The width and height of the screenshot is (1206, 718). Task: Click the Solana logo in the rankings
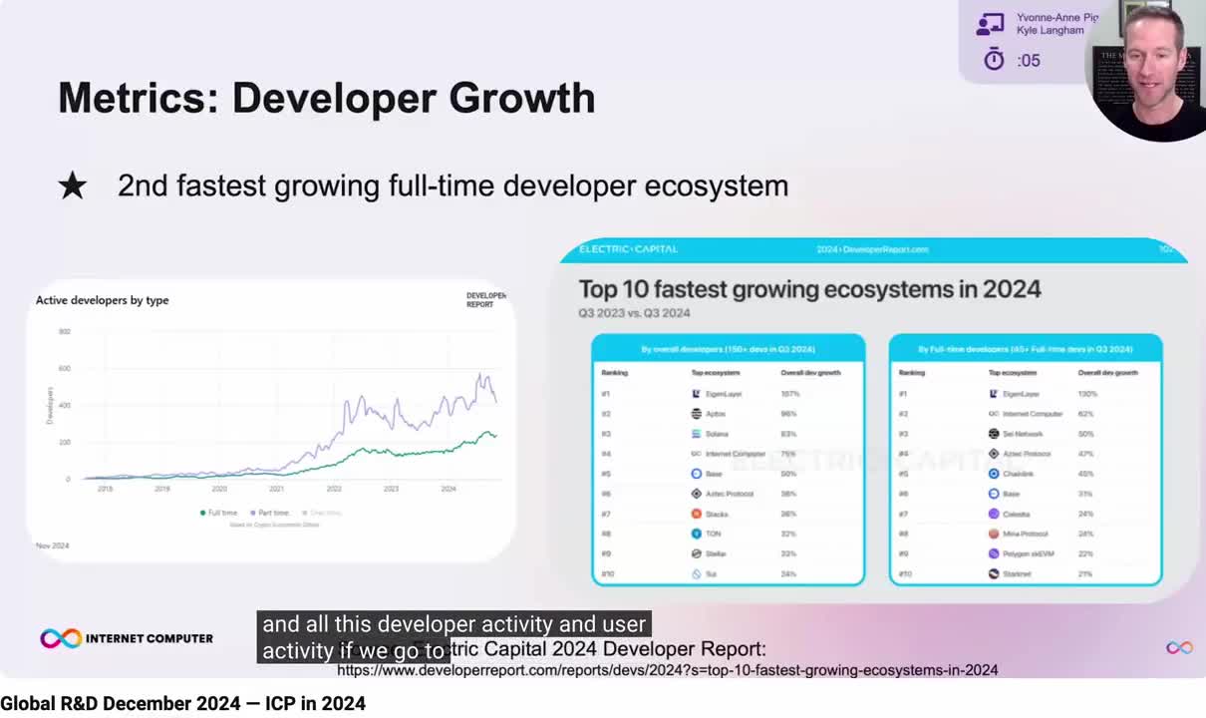pyautogui.click(x=695, y=433)
